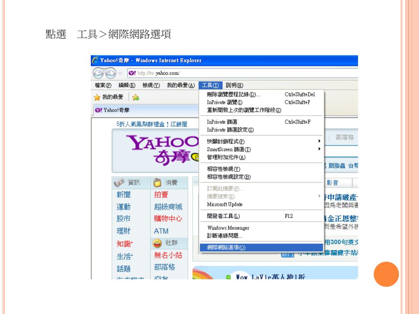Select 相容性檢視(V) menu entry
419x314 pixels.
[x=261, y=169]
